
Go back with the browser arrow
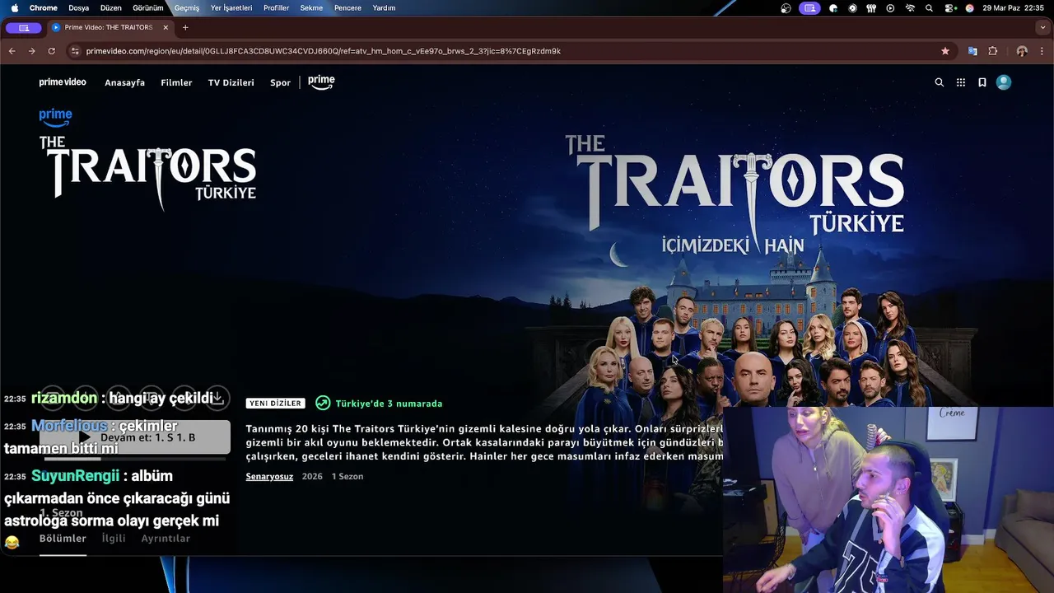click(x=12, y=51)
